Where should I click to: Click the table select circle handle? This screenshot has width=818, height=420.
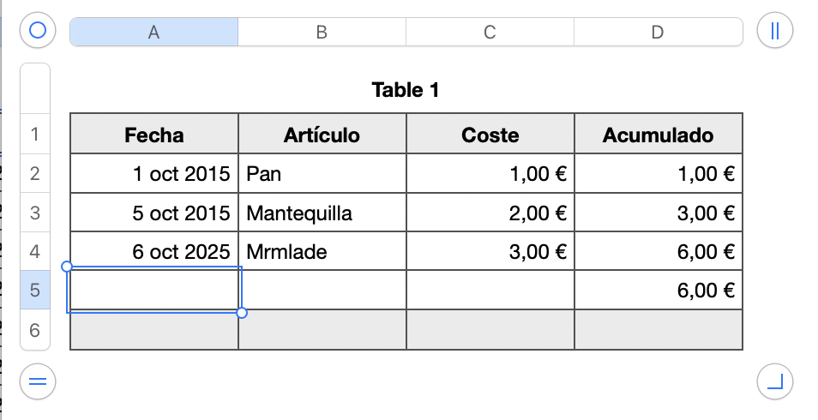pos(37,31)
